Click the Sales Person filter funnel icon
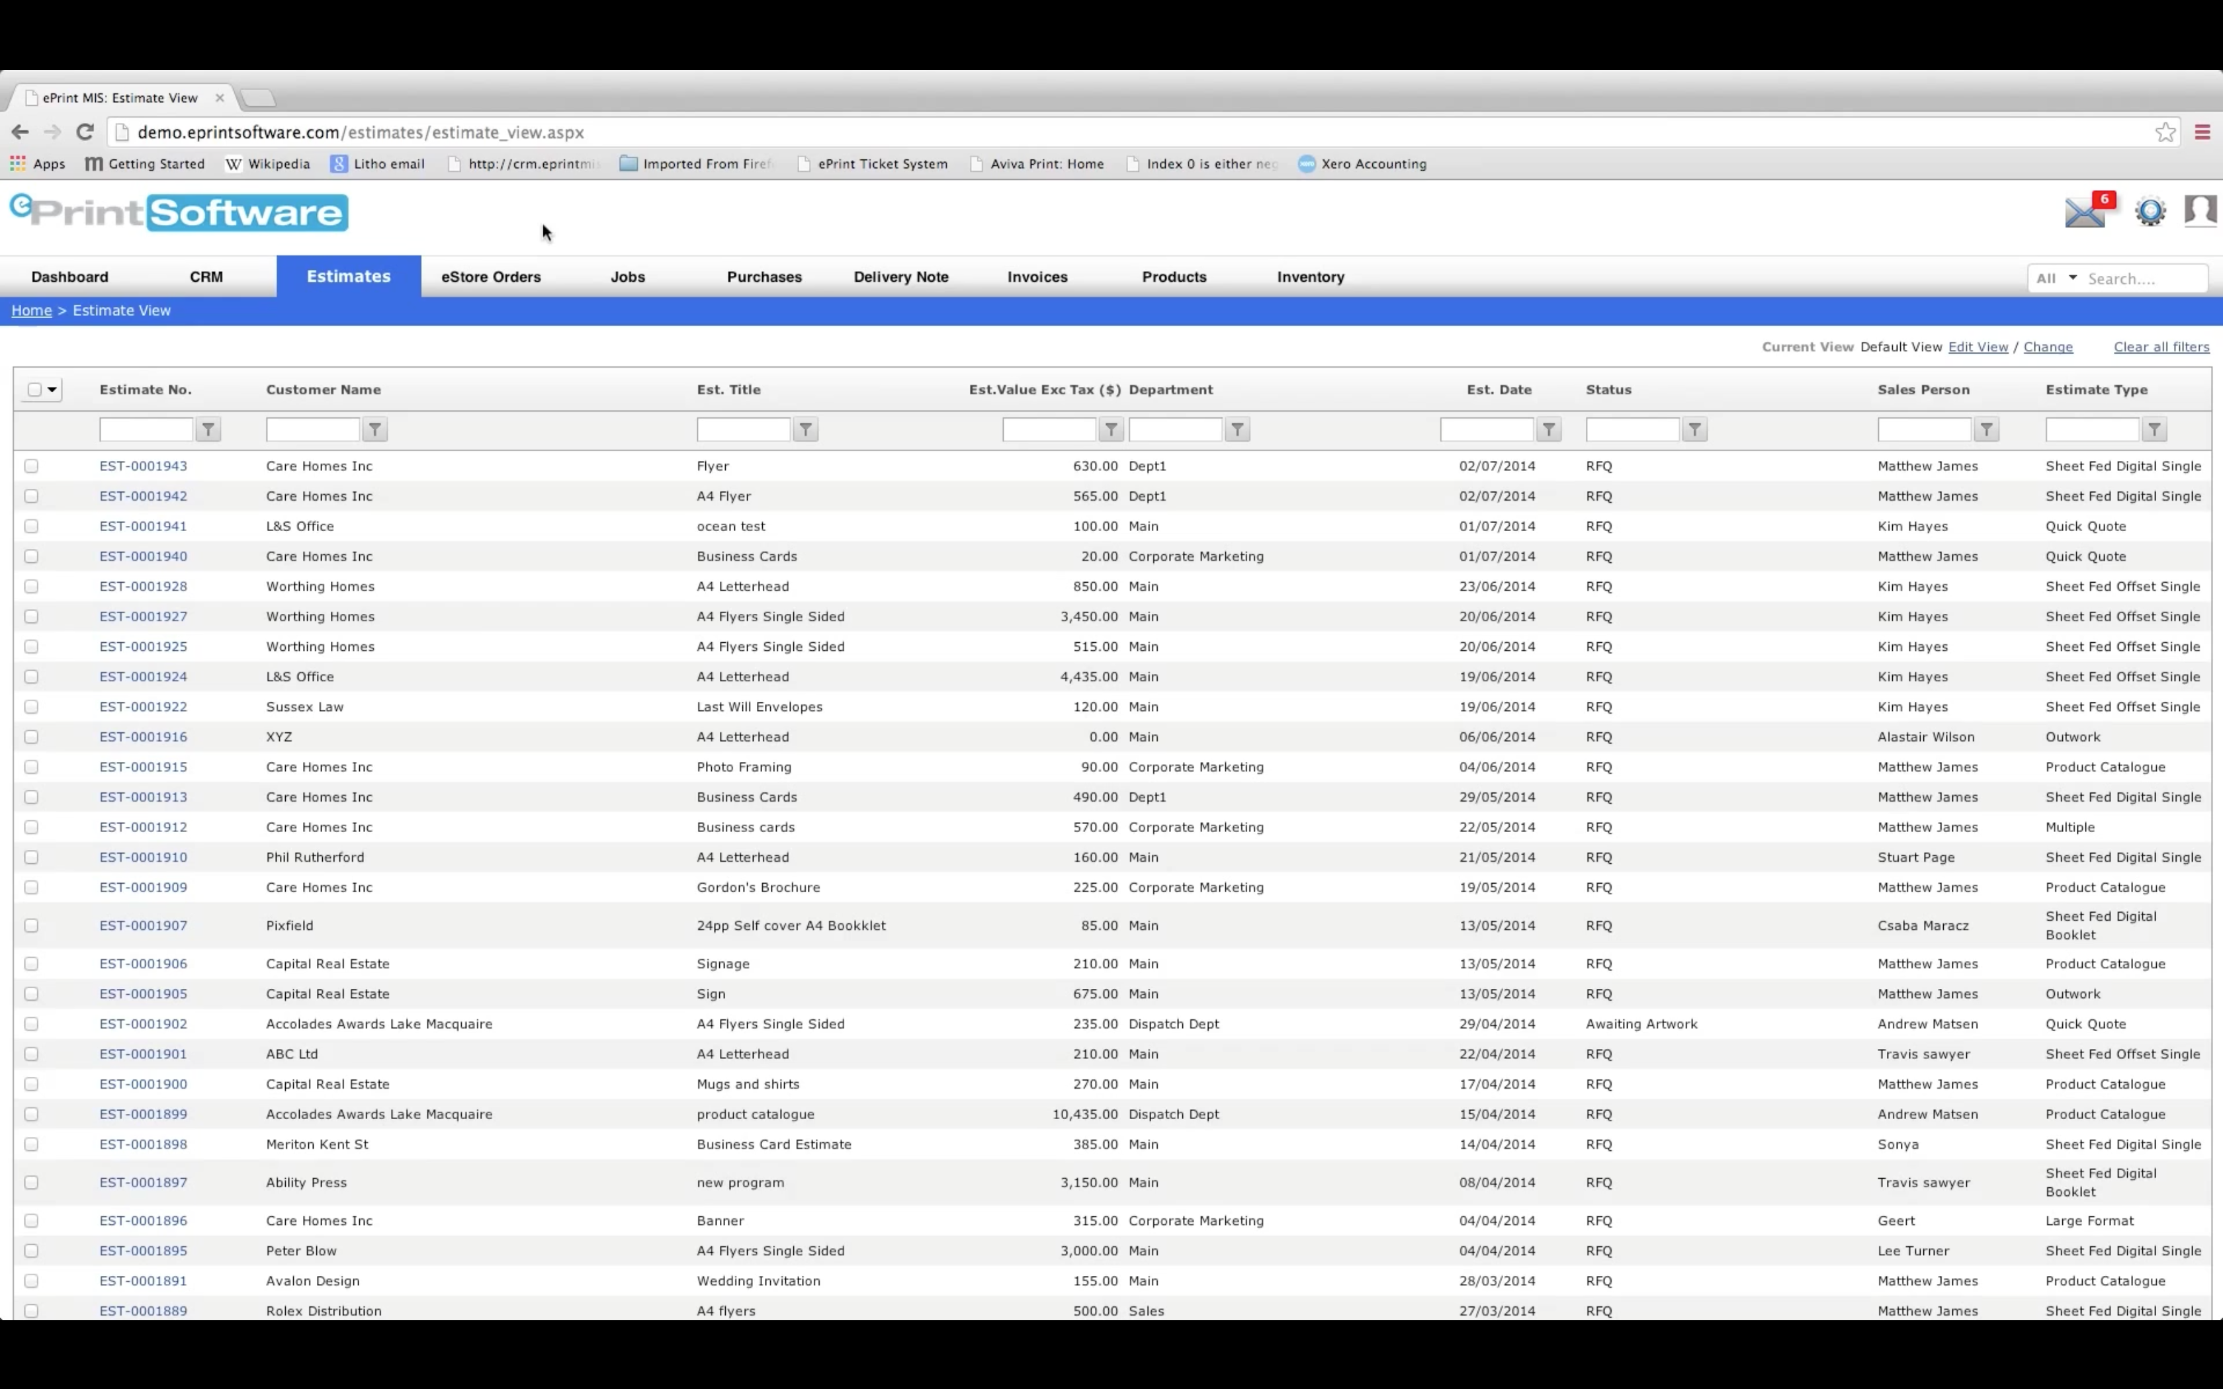This screenshot has width=2223, height=1389. [1986, 429]
